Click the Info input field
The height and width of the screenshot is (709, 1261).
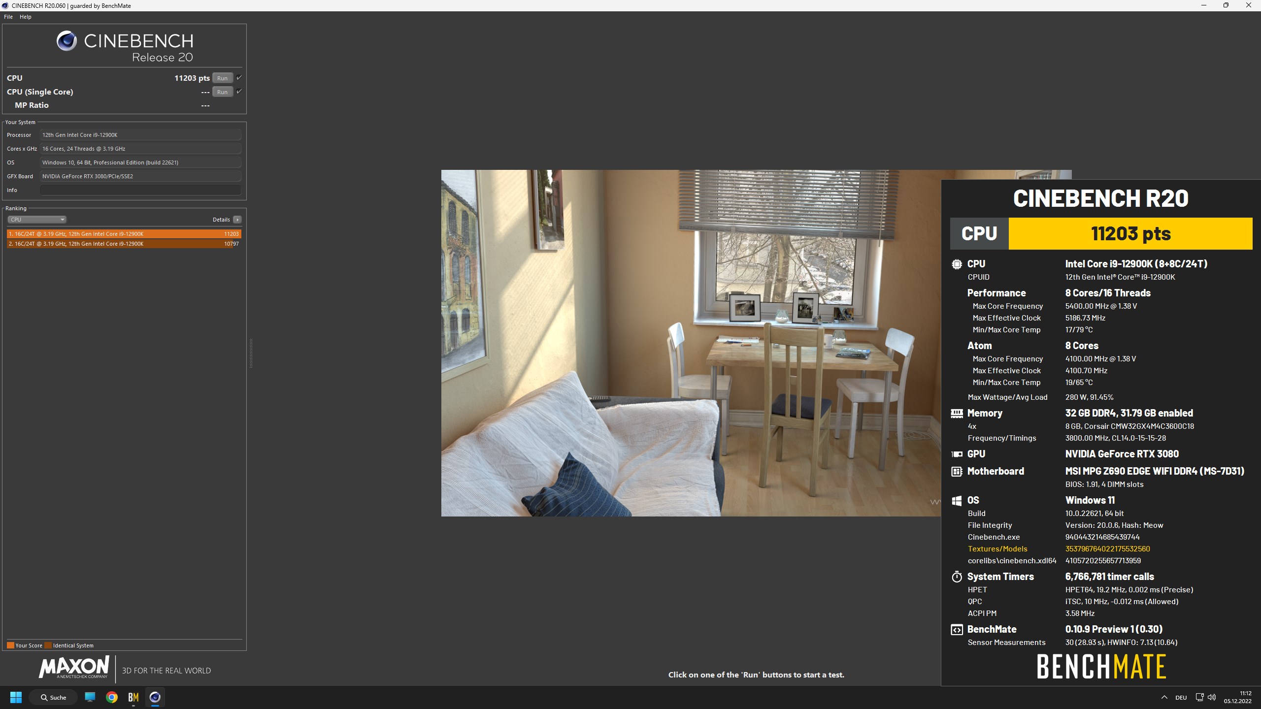[140, 190]
